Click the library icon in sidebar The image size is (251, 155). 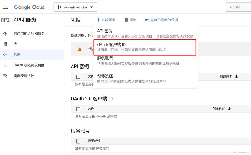point(5,44)
